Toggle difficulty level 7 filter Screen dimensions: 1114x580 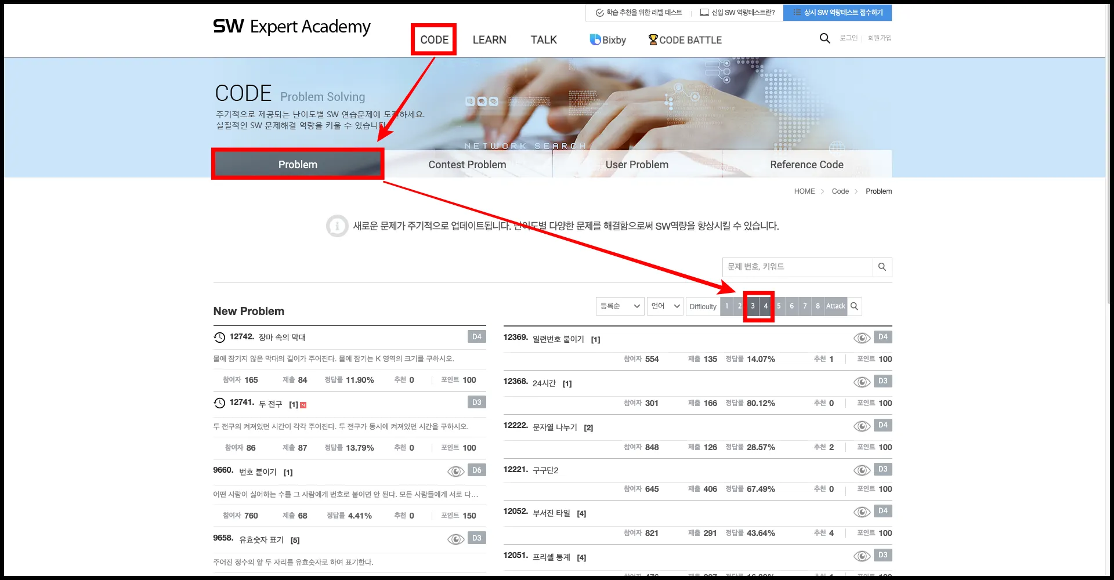pyautogui.click(x=805, y=306)
